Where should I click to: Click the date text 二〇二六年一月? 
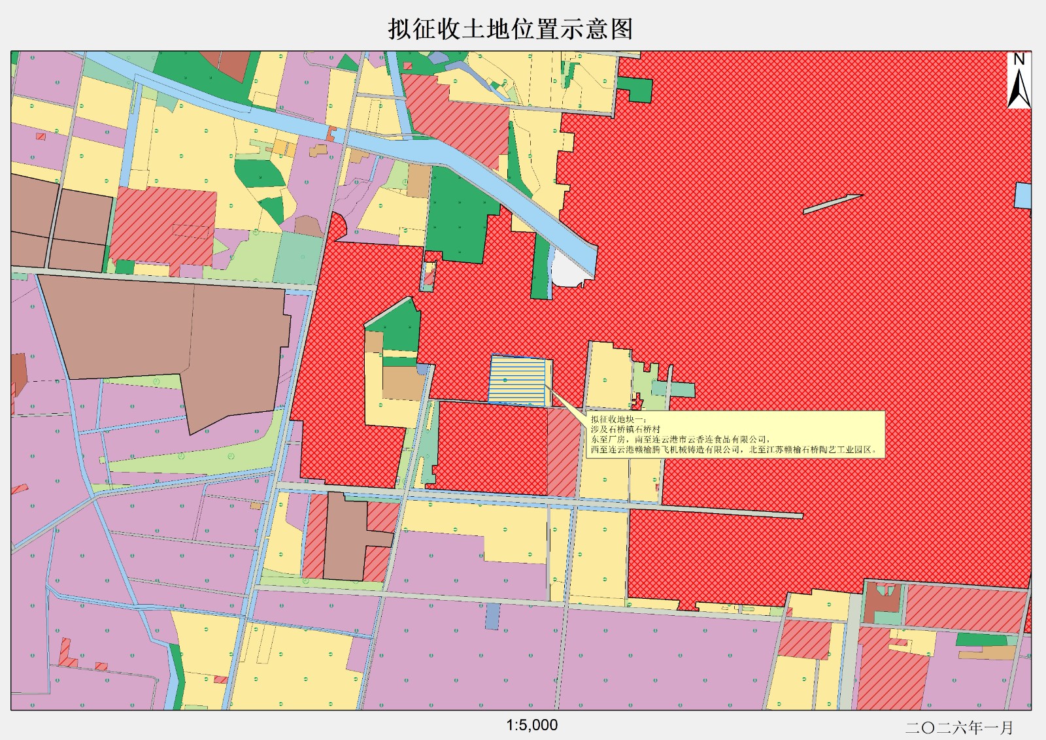[959, 727]
